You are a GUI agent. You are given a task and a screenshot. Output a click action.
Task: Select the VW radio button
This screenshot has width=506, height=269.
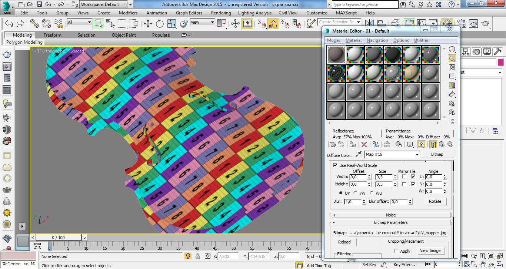point(356,193)
